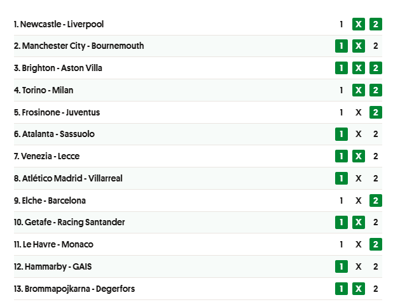Deselect the 2 for Torino - Milan
393x302 pixels.
(375, 90)
